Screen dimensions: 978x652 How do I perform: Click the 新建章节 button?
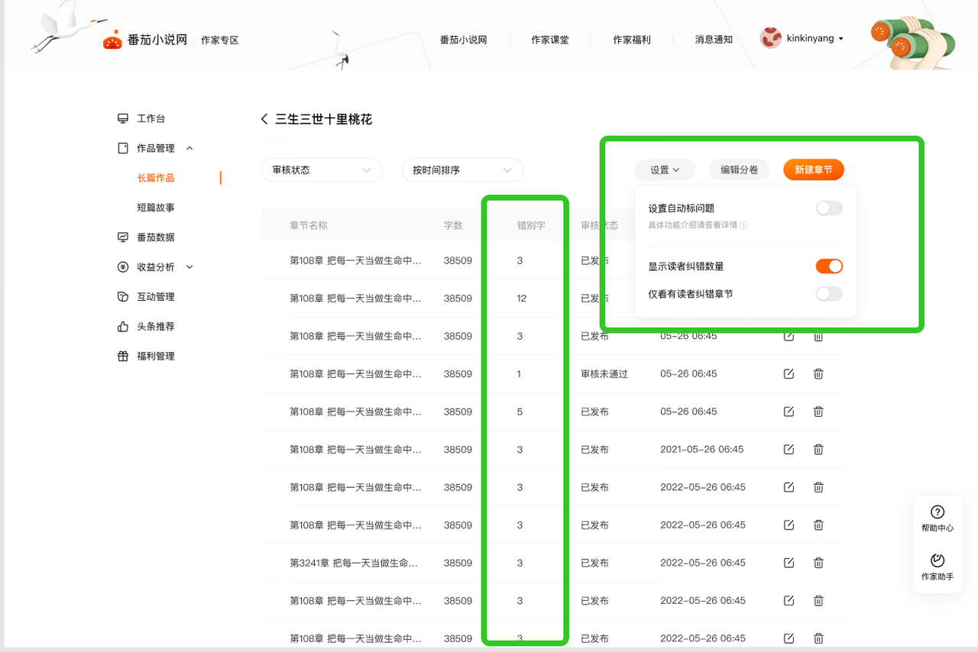[x=813, y=170]
